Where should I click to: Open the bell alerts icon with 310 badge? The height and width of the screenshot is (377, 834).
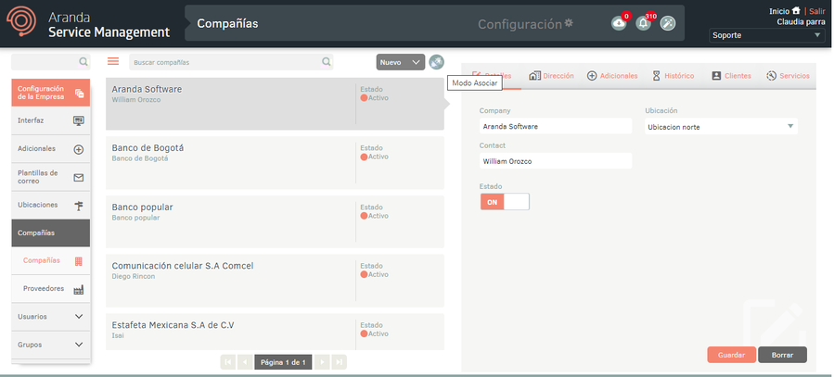643,23
